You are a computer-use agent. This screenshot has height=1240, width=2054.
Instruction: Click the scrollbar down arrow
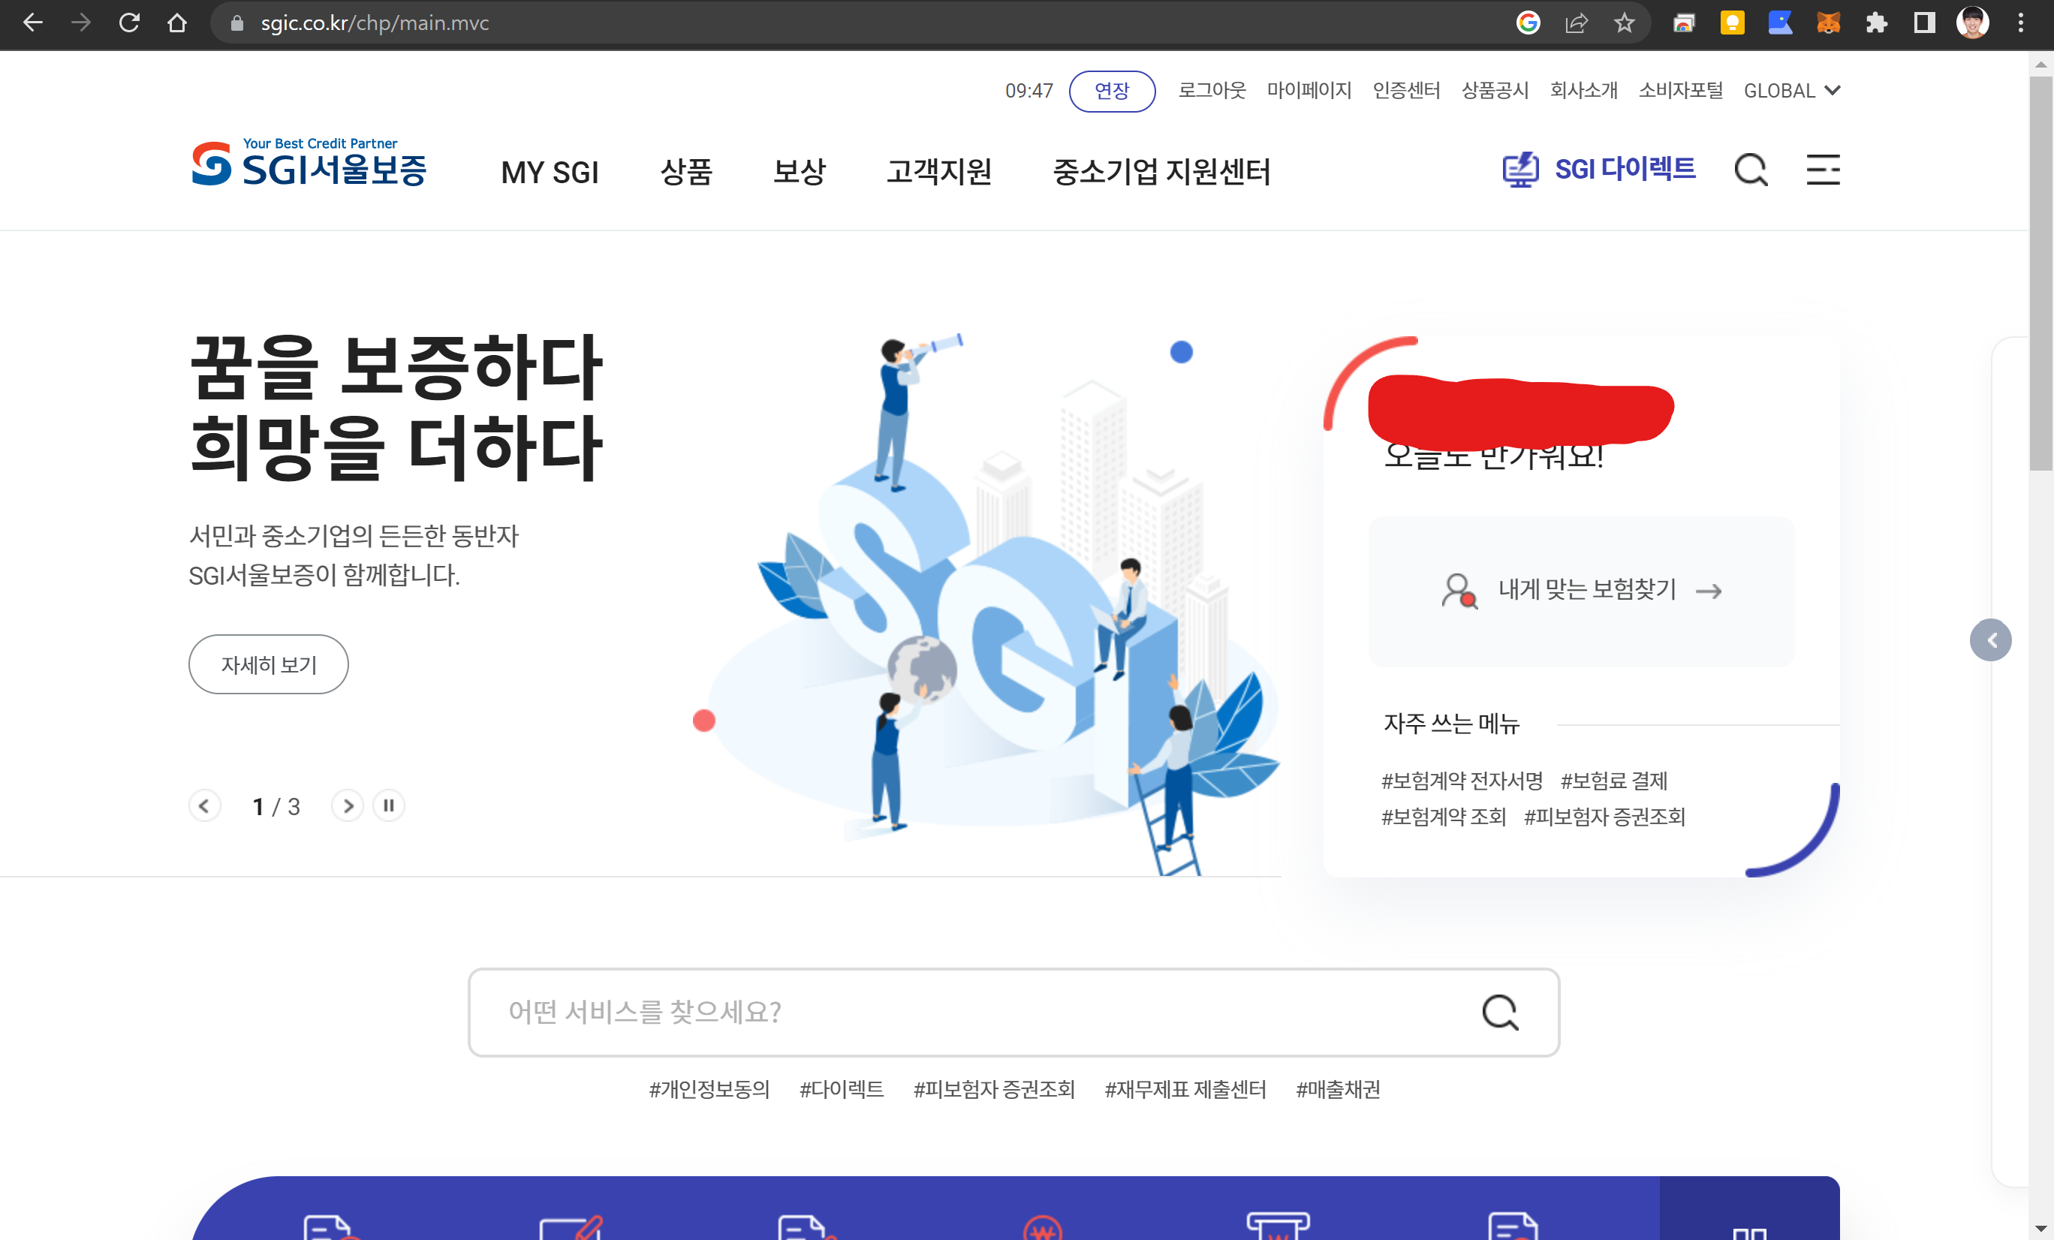point(2040,1228)
